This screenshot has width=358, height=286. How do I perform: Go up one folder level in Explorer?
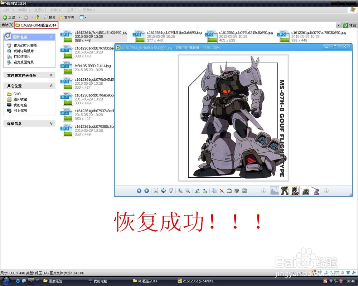click(38, 17)
